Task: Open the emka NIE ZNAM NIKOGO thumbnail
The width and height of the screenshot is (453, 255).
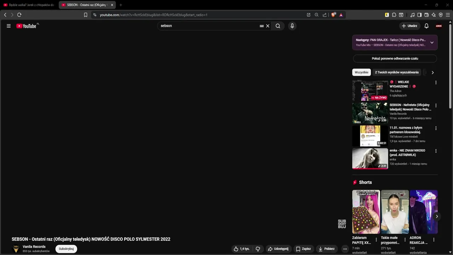Action: coord(370,159)
